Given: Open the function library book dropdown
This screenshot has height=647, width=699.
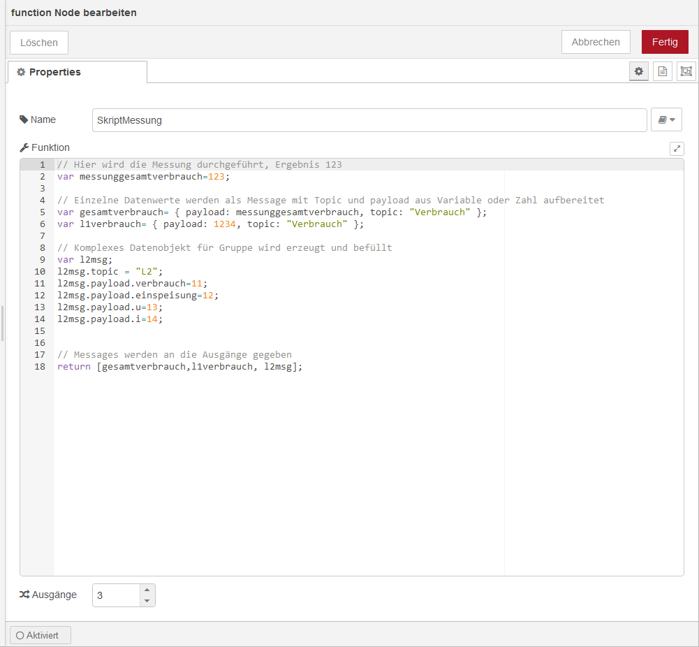Looking at the screenshot, I should 666,119.
